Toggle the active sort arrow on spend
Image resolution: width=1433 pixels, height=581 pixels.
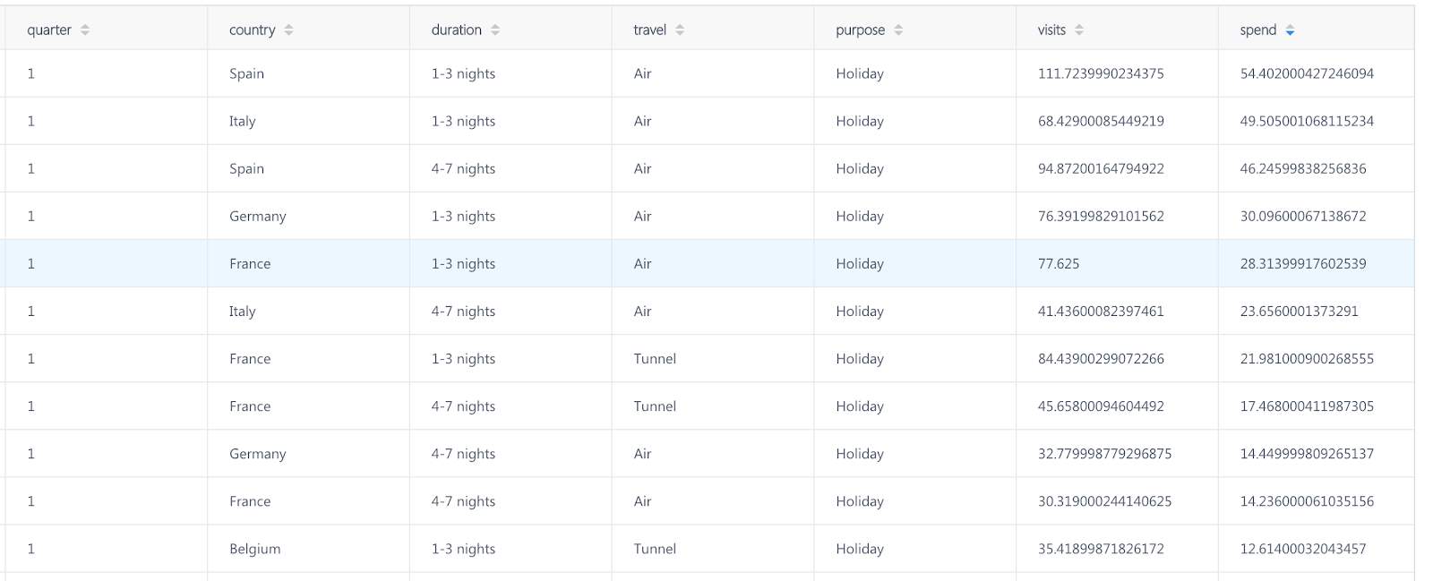pos(1290,30)
